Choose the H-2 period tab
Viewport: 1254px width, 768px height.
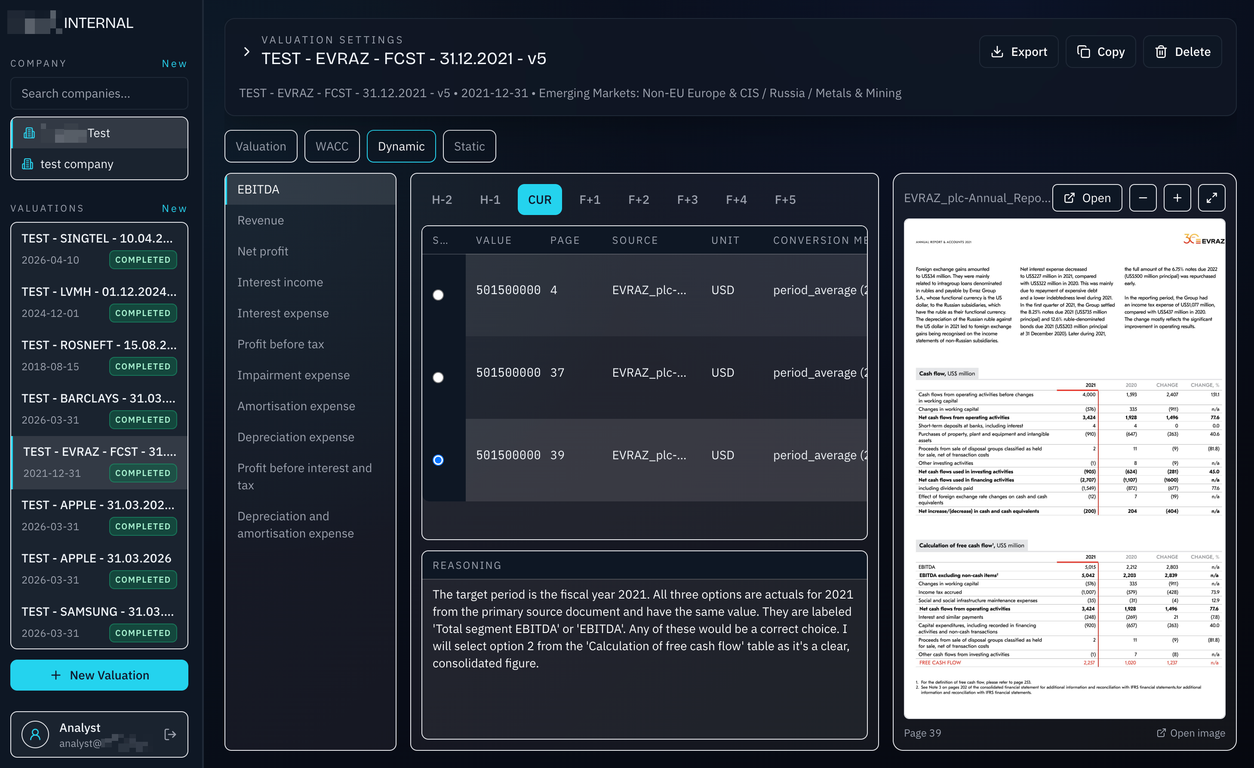(441, 200)
